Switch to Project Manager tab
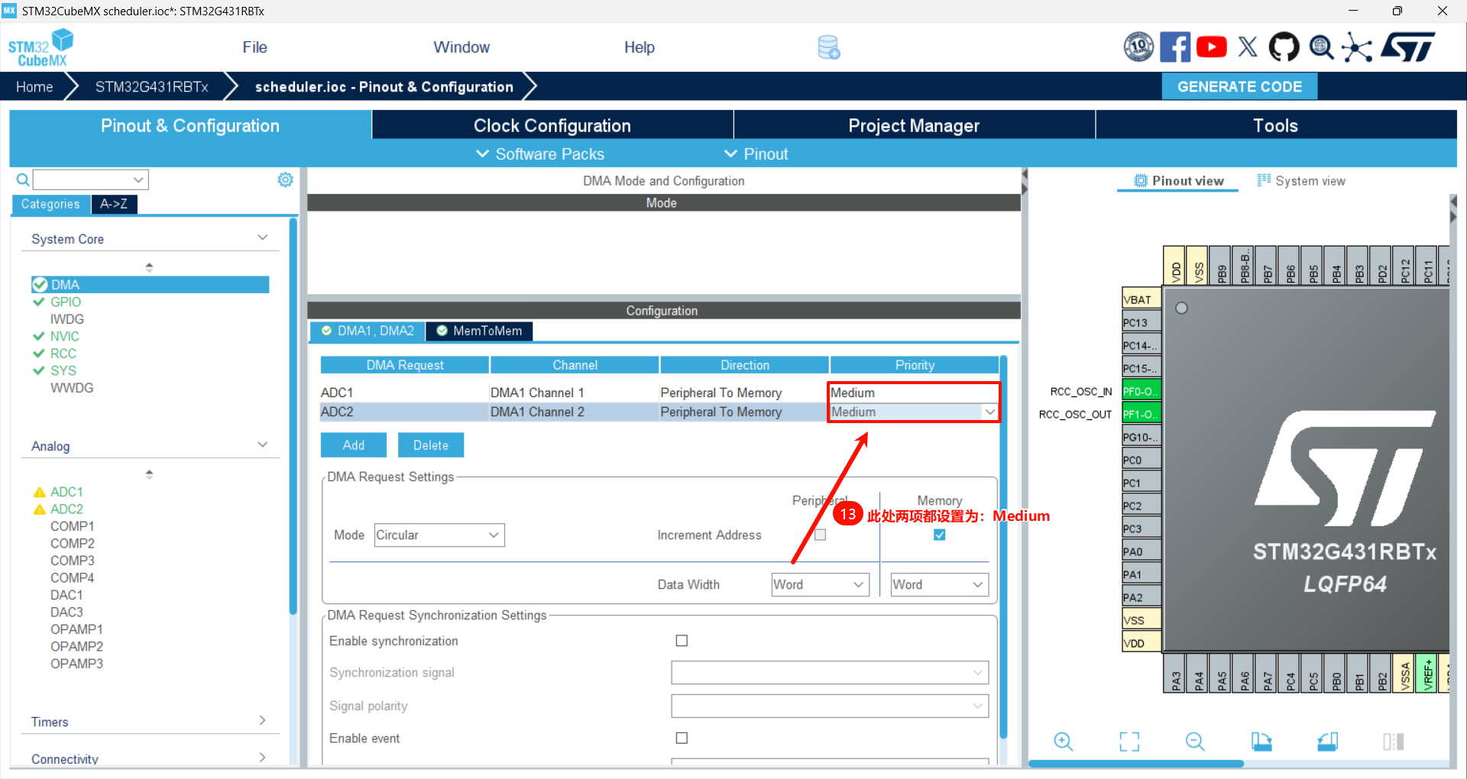Image resolution: width=1467 pixels, height=779 pixels. 914,125
